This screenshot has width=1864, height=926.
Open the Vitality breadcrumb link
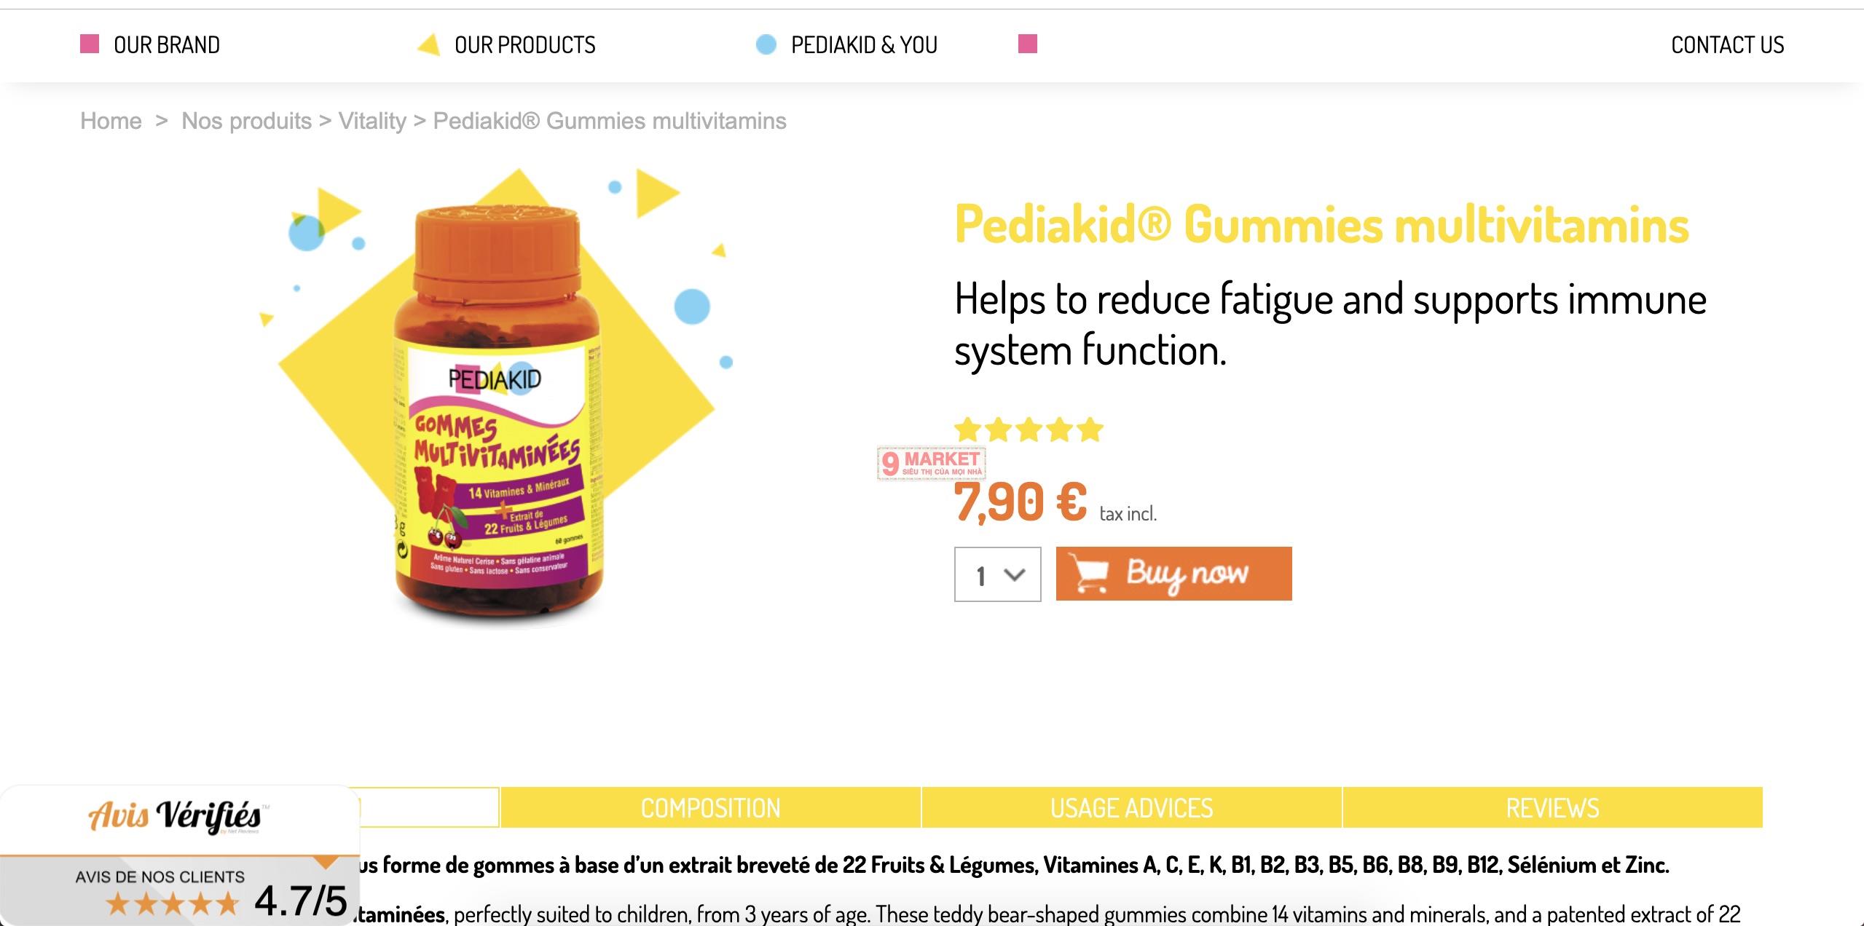[x=372, y=121]
